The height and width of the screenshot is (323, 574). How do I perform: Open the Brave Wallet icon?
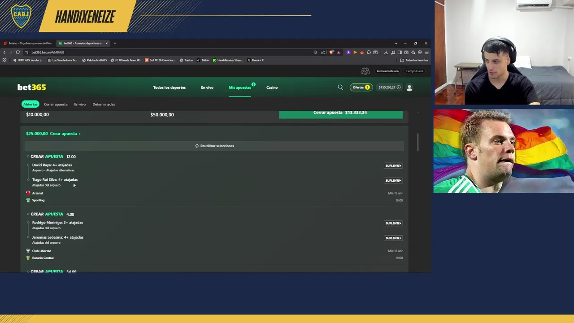(406, 52)
